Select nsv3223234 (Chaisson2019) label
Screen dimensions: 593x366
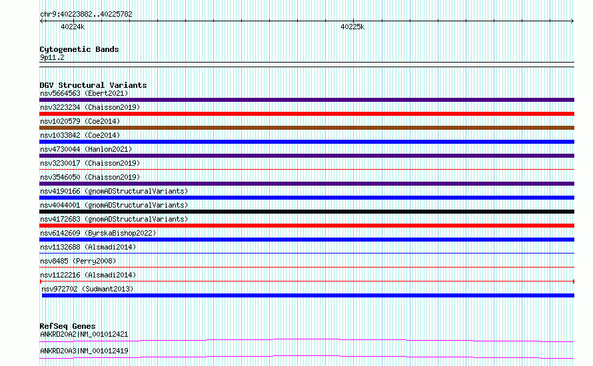90,107
